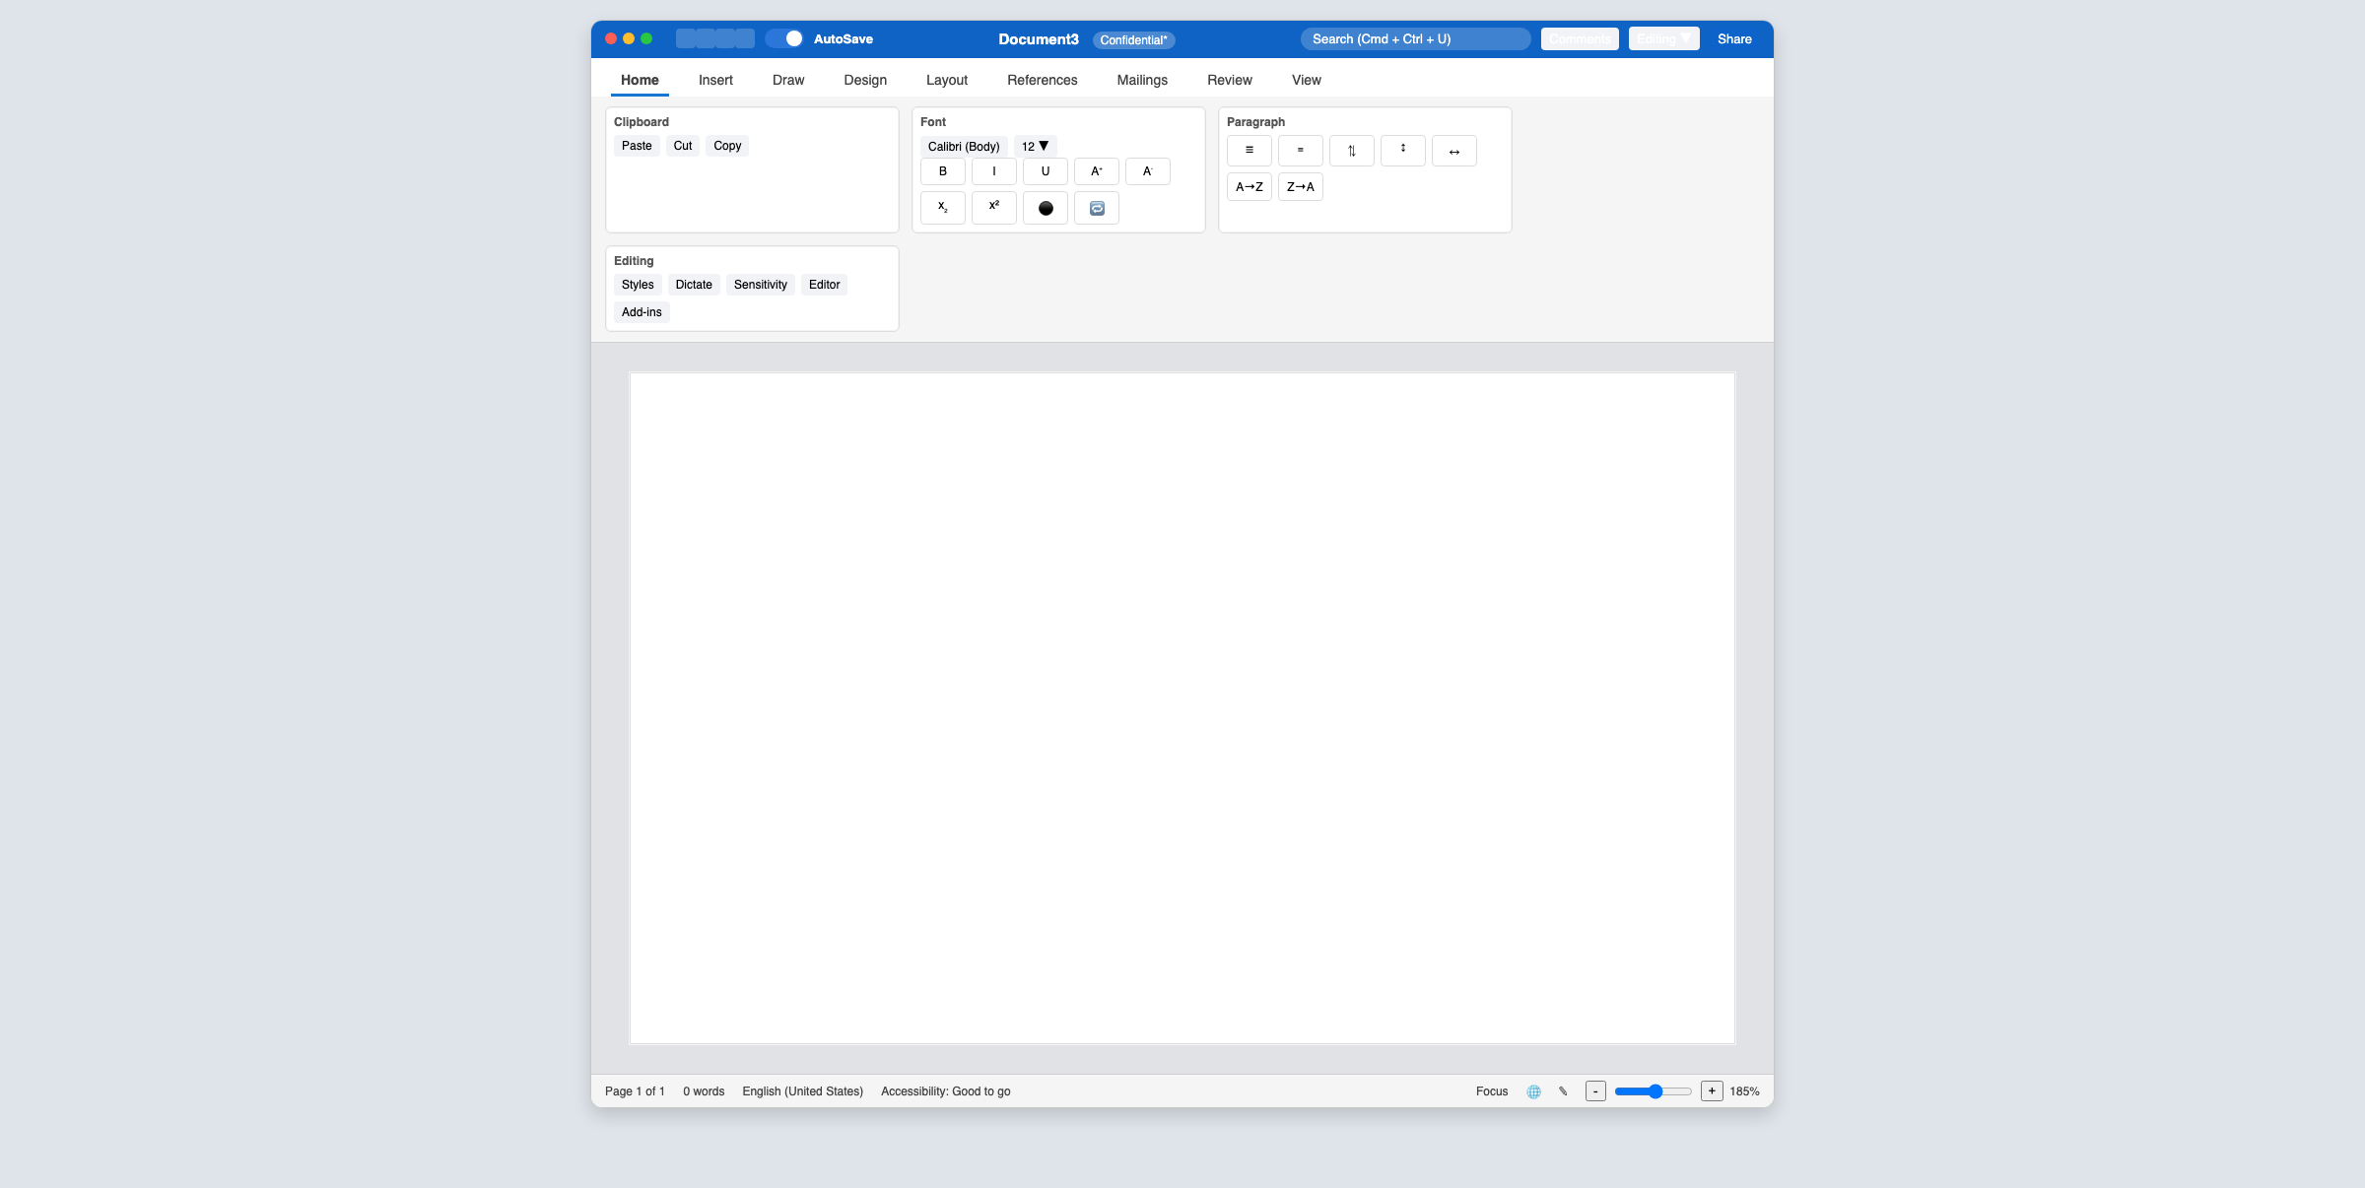Click the subscript X₂ button
2365x1188 pixels.
(942, 208)
